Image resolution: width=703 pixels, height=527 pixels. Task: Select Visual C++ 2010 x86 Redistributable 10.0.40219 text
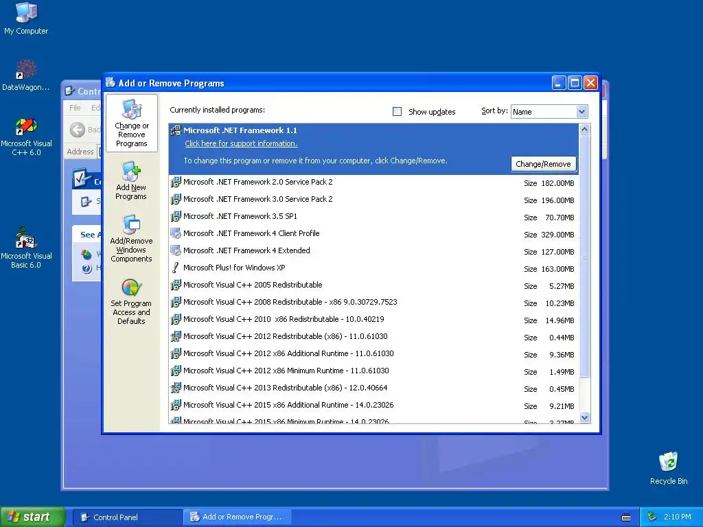point(284,319)
